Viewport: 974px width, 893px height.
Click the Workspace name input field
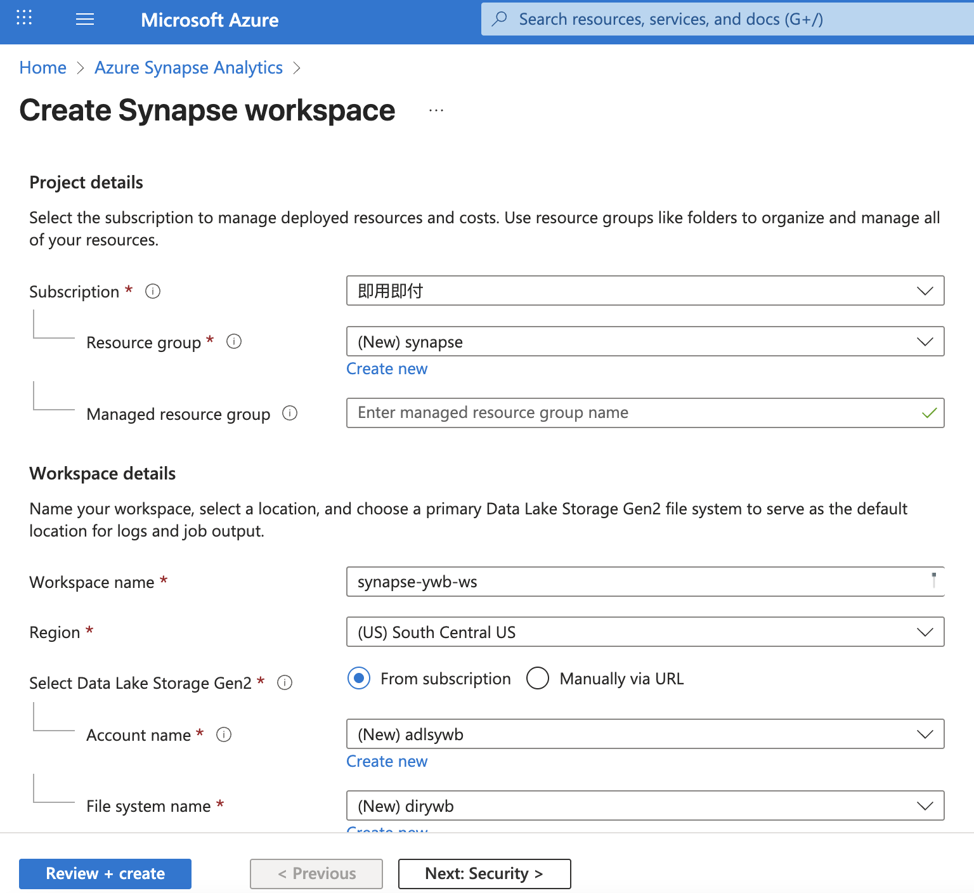pyautogui.click(x=645, y=582)
